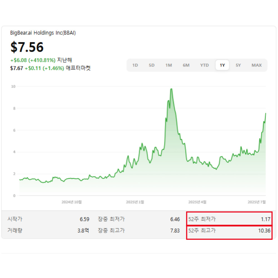Click the +$0.11 (+1.46%) after-market change
Screen dimensions: 278x278
44,68
